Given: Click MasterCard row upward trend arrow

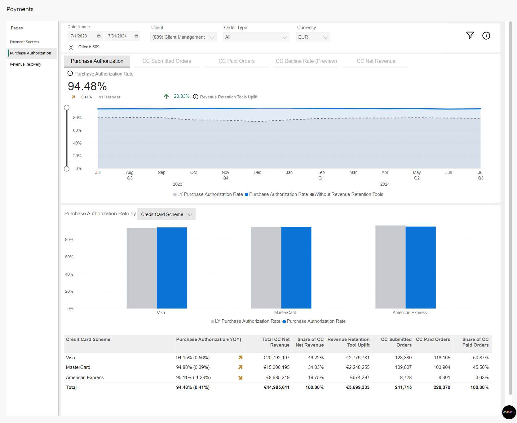Looking at the screenshot, I should point(240,367).
